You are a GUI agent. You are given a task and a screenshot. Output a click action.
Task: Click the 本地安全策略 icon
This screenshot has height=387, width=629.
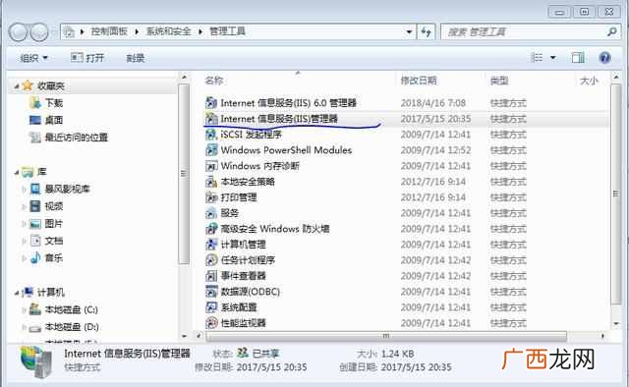(211, 182)
